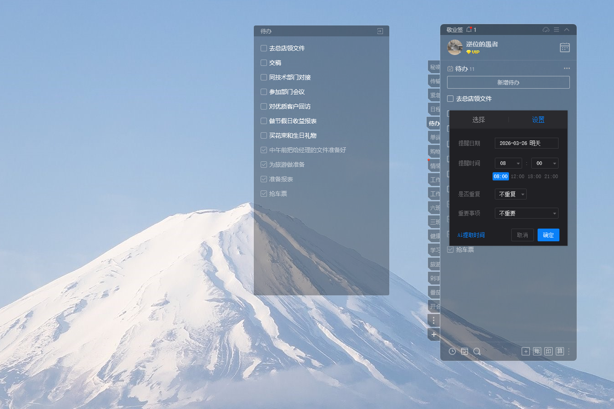Expand the 不重复 repeat dropdown
Image resolution: width=614 pixels, height=409 pixels.
[510, 194]
